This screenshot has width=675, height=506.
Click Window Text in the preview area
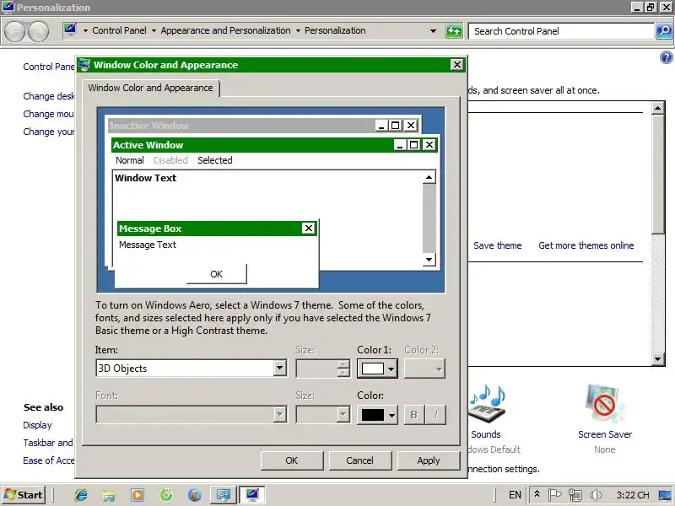click(x=145, y=178)
